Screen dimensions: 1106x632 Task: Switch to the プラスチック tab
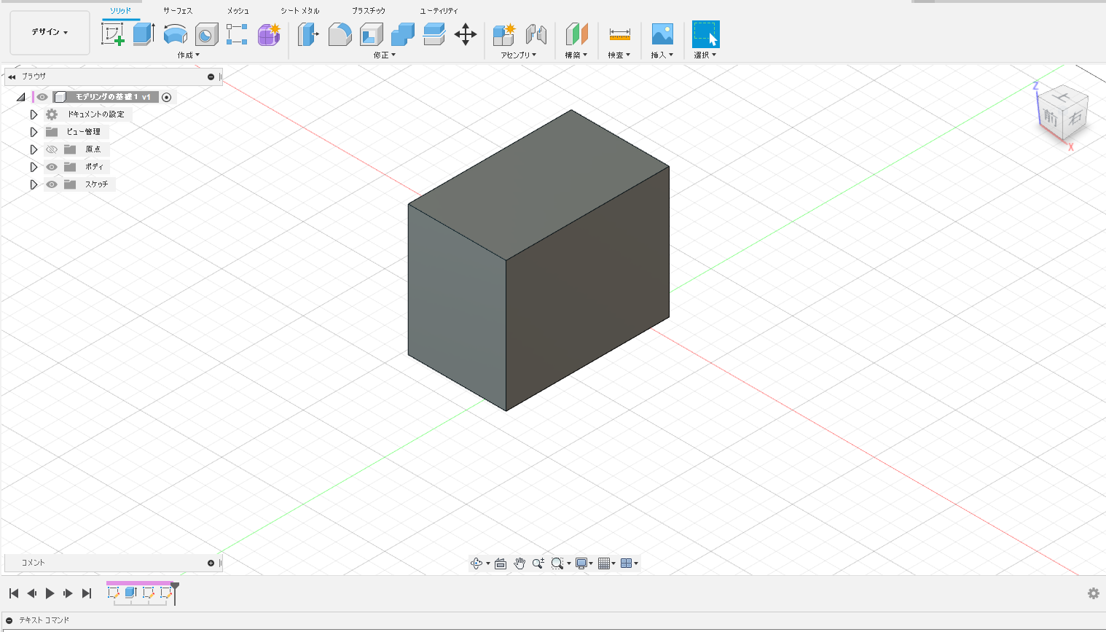coord(369,11)
